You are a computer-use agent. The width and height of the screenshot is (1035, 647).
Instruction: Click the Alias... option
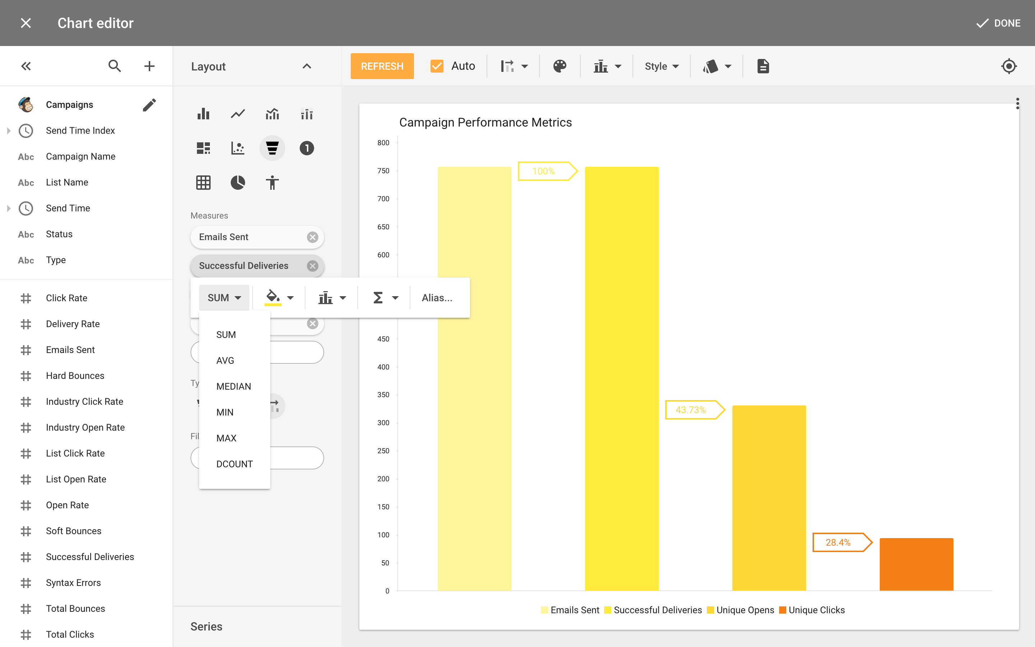[x=437, y=298]
